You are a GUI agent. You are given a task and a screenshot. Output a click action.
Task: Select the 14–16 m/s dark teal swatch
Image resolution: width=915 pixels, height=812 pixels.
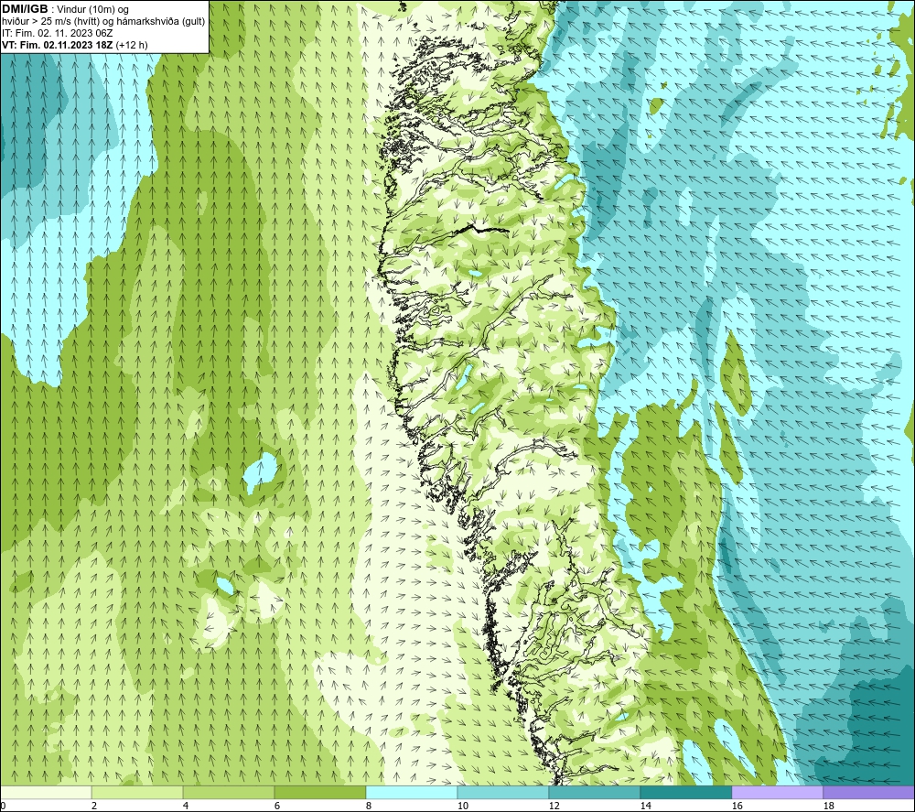pos(685,792)
